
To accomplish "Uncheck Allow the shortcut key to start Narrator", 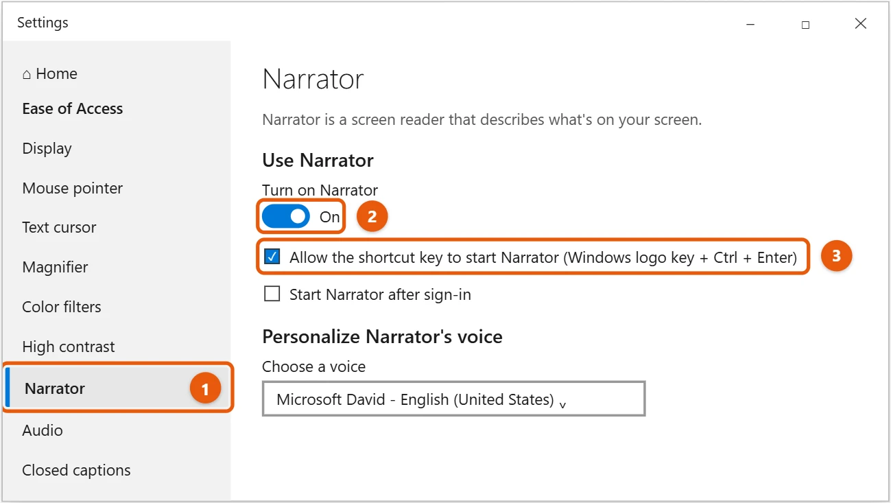I will point(272,257).
